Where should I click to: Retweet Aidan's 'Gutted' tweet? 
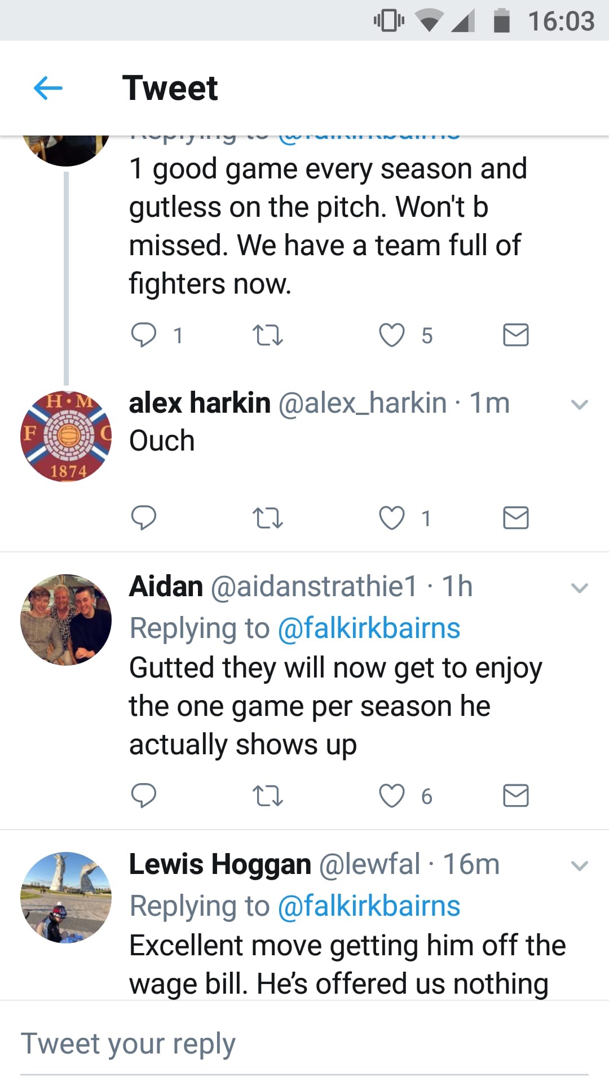pos(267,795)
